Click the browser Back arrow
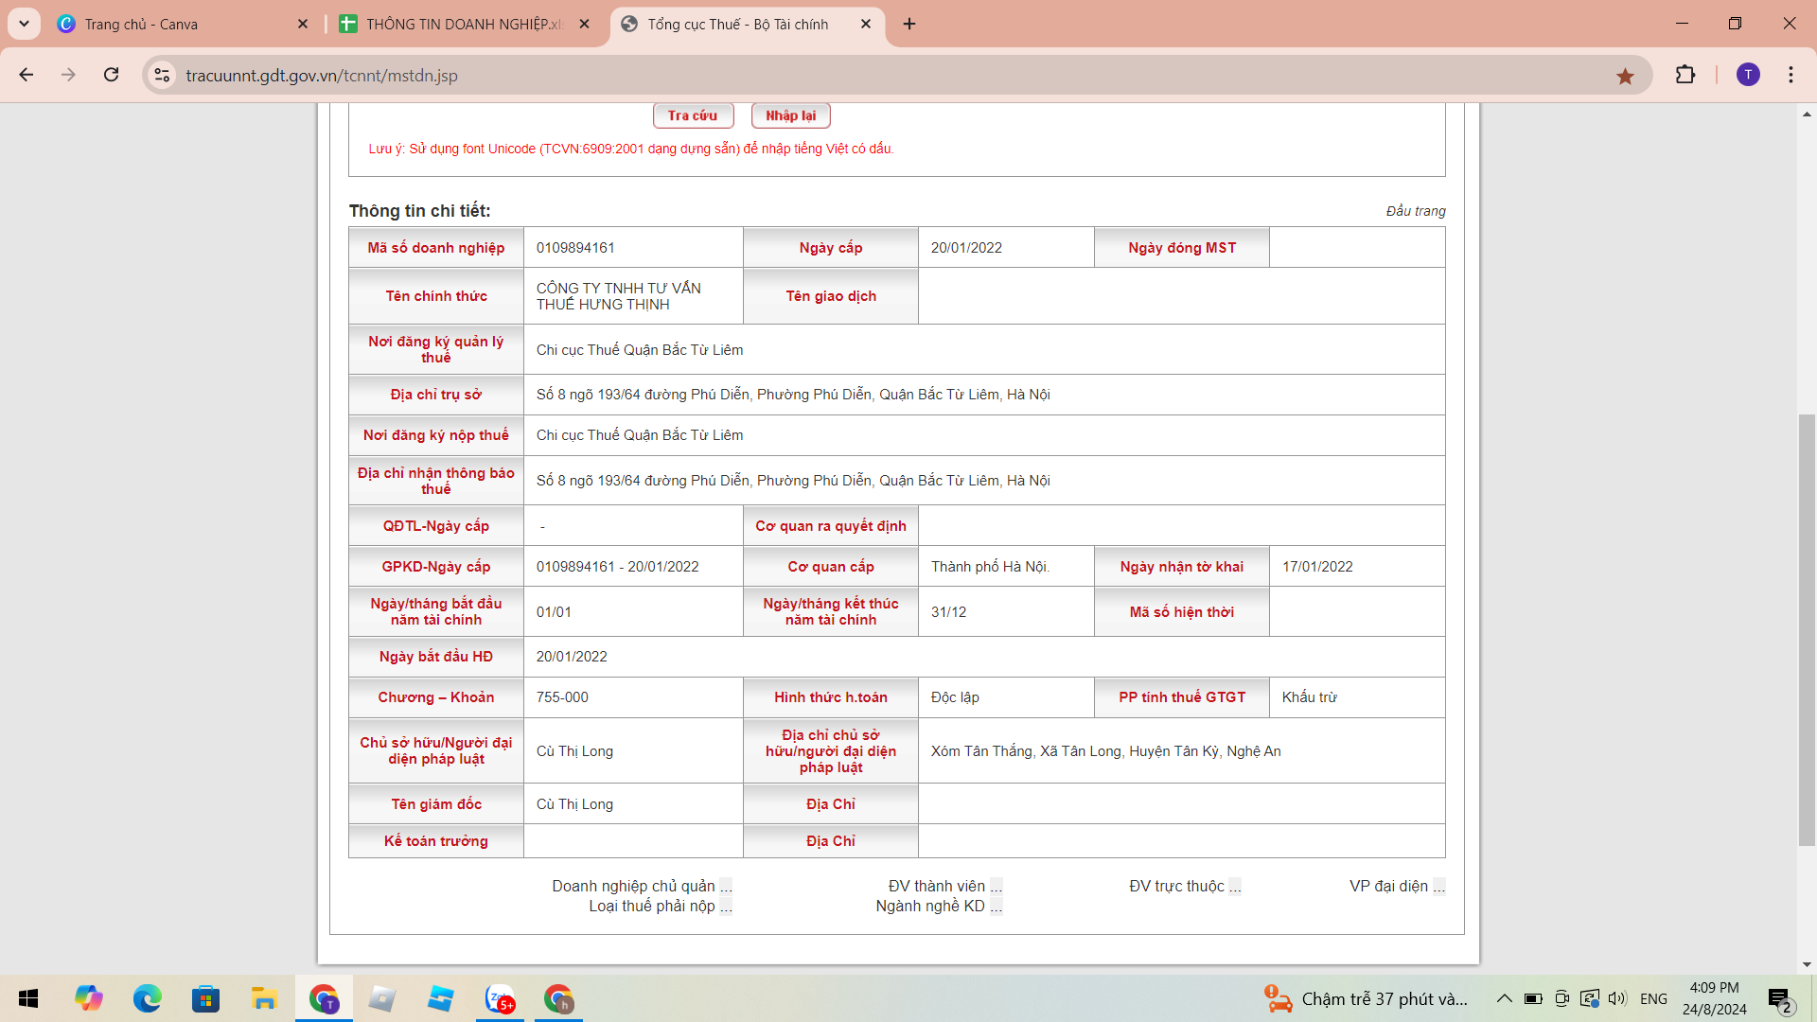This screenshot has height=1022, width=1817. coord(26,75)
